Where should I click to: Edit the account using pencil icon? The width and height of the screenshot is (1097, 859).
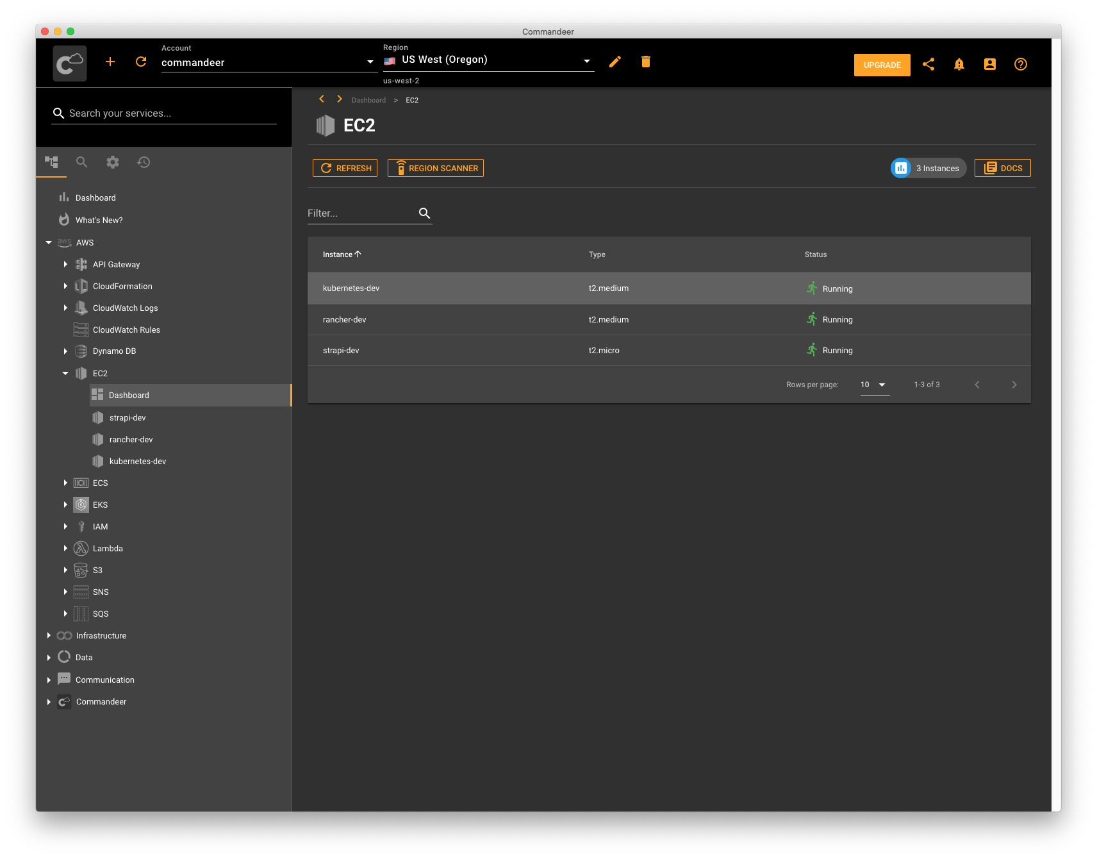(x=615, y=62)
